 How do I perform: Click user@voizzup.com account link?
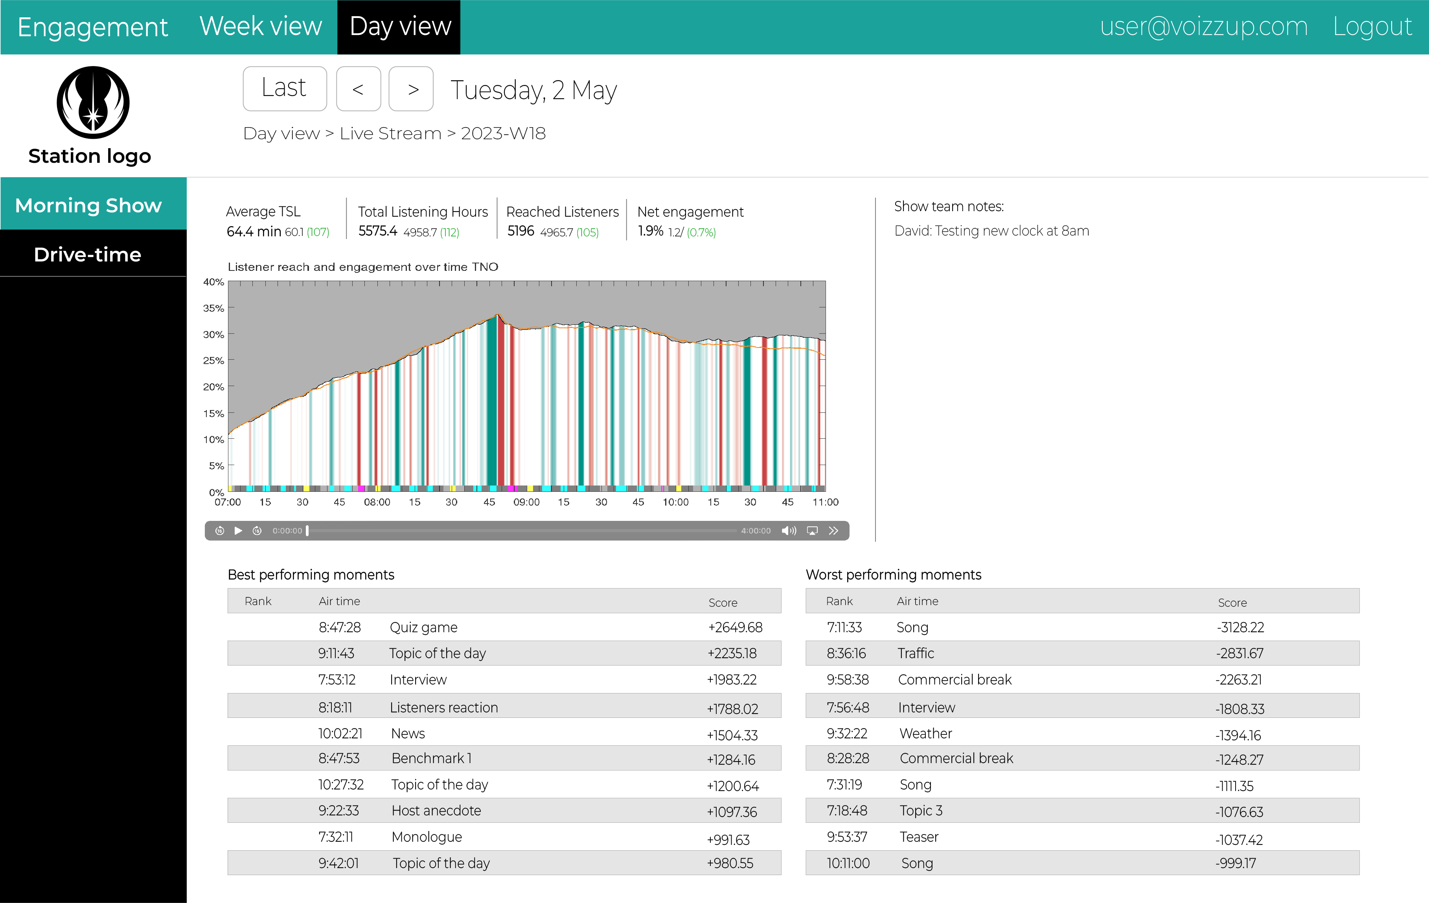1203,27
